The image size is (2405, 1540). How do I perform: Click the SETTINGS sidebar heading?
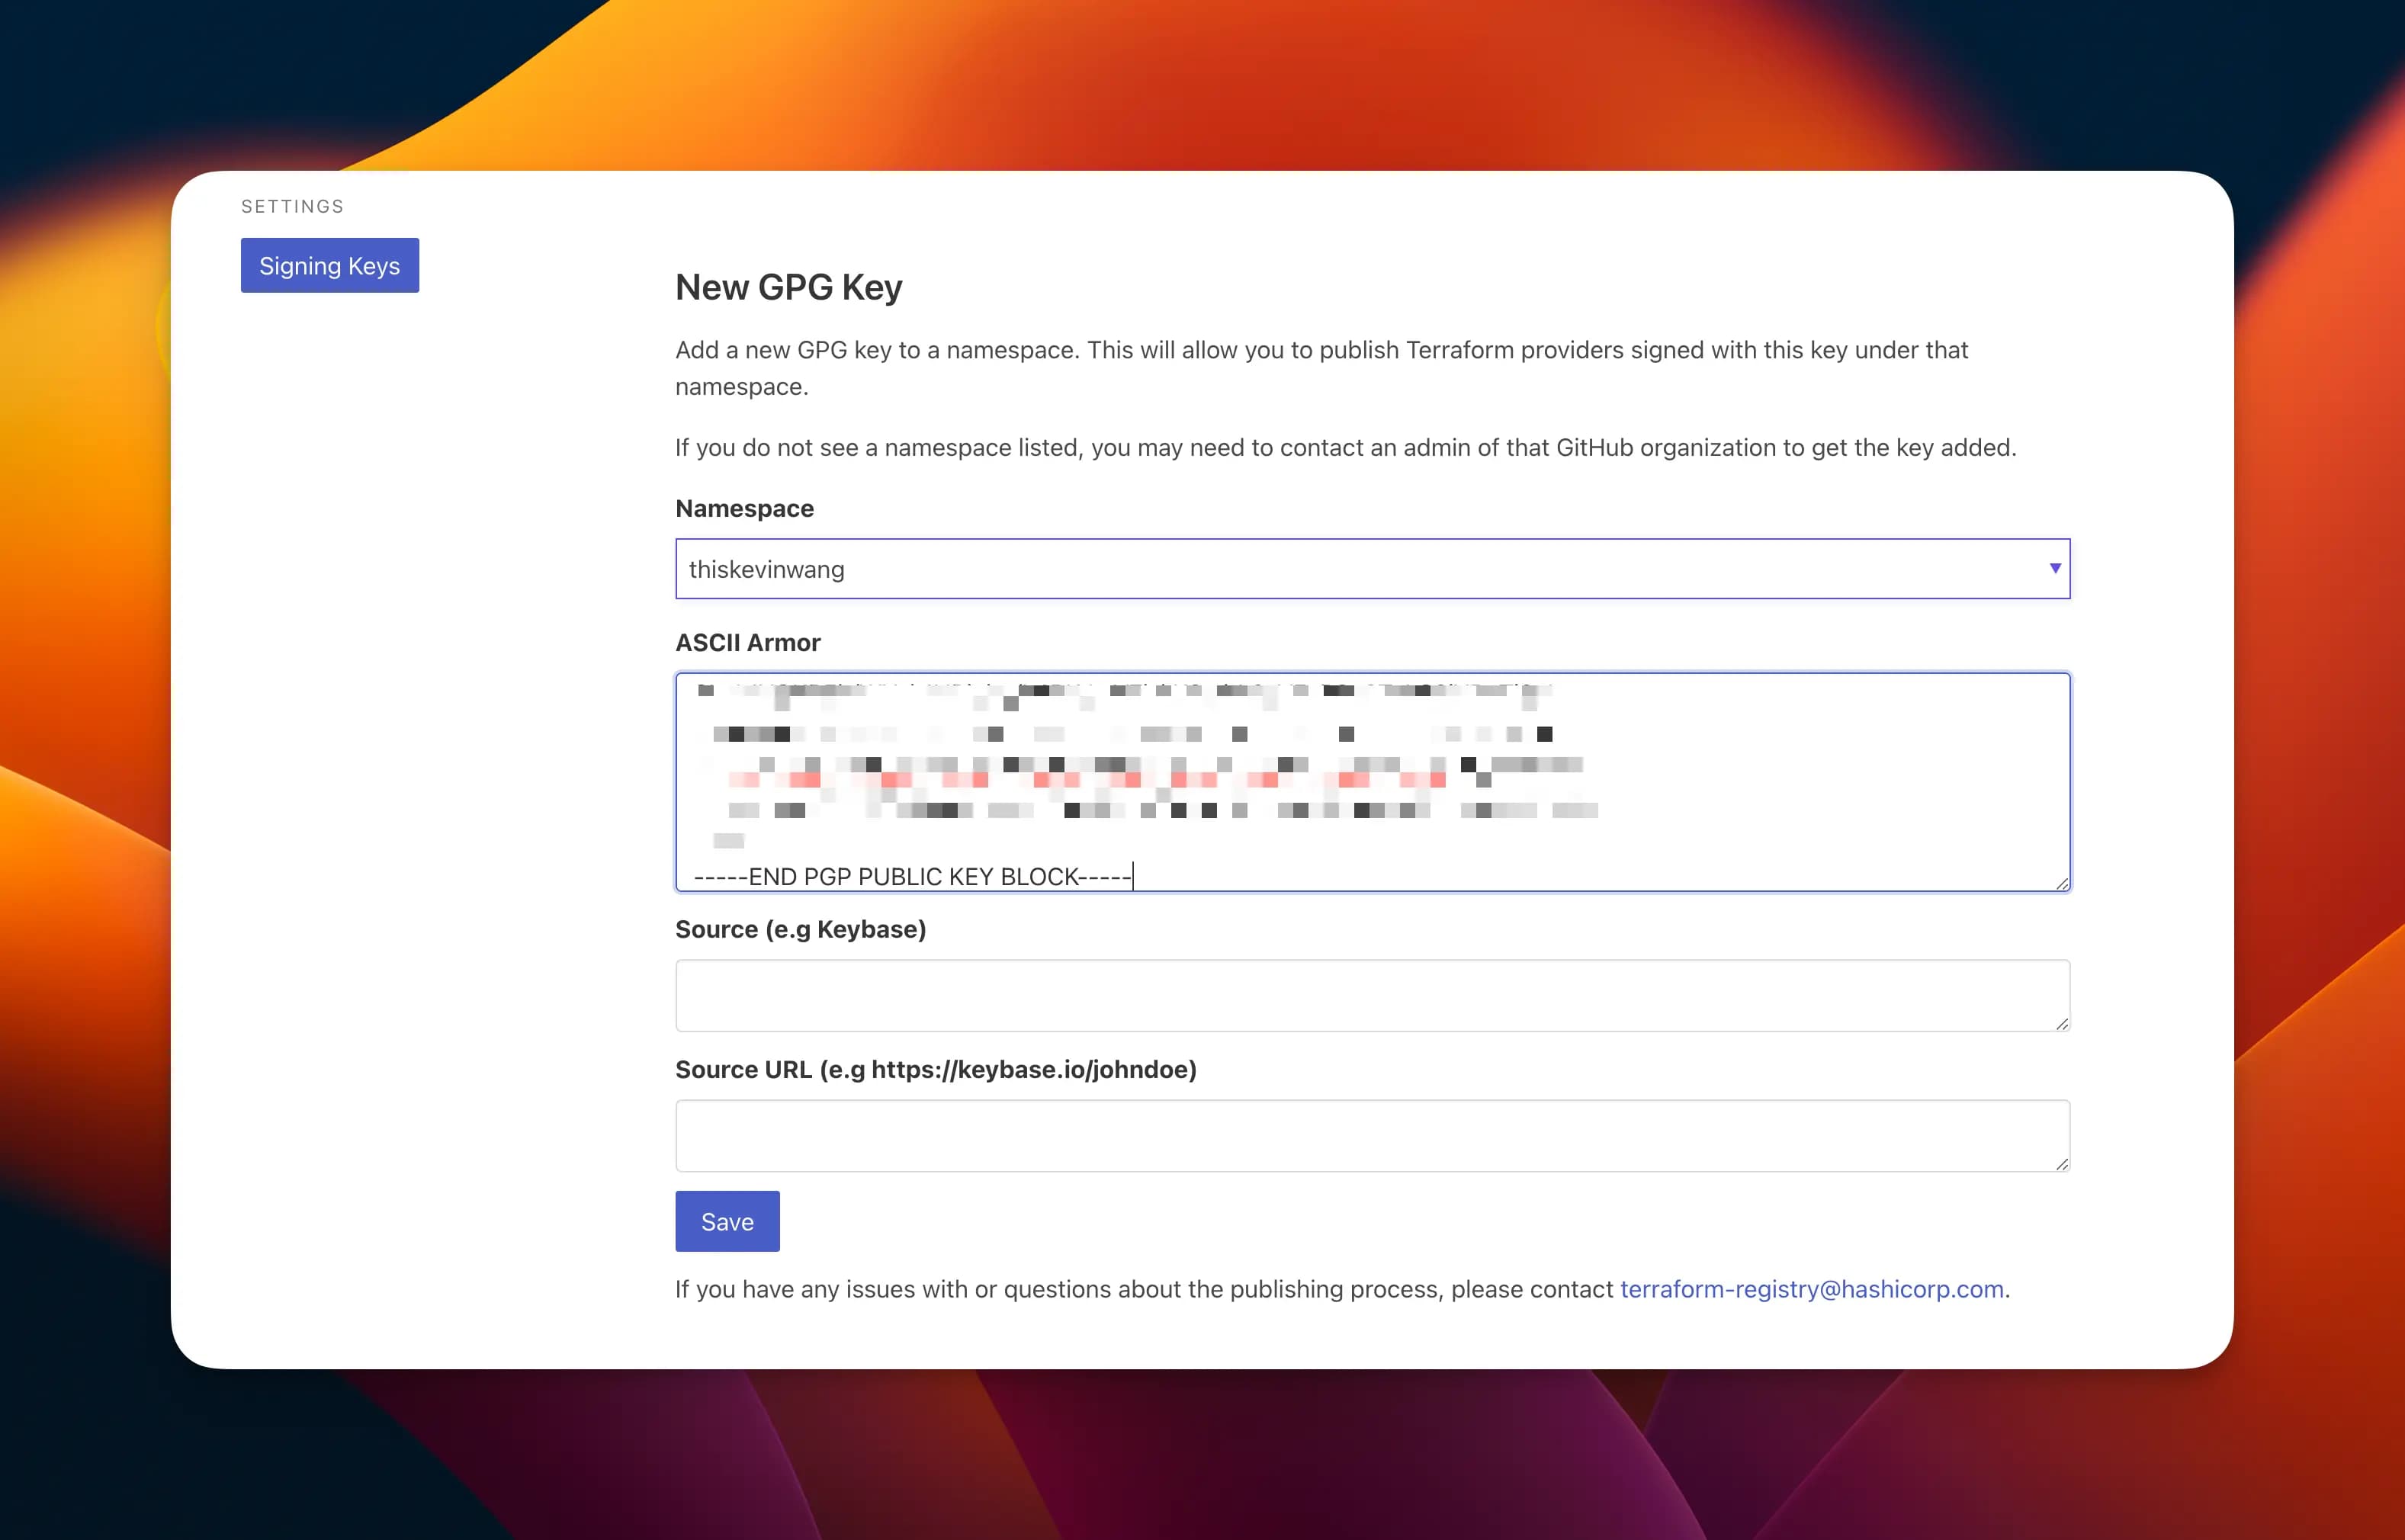coord(292,207)
